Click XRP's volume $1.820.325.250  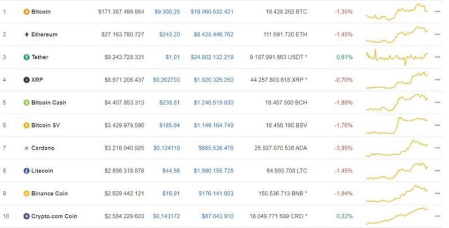[212, 80]
